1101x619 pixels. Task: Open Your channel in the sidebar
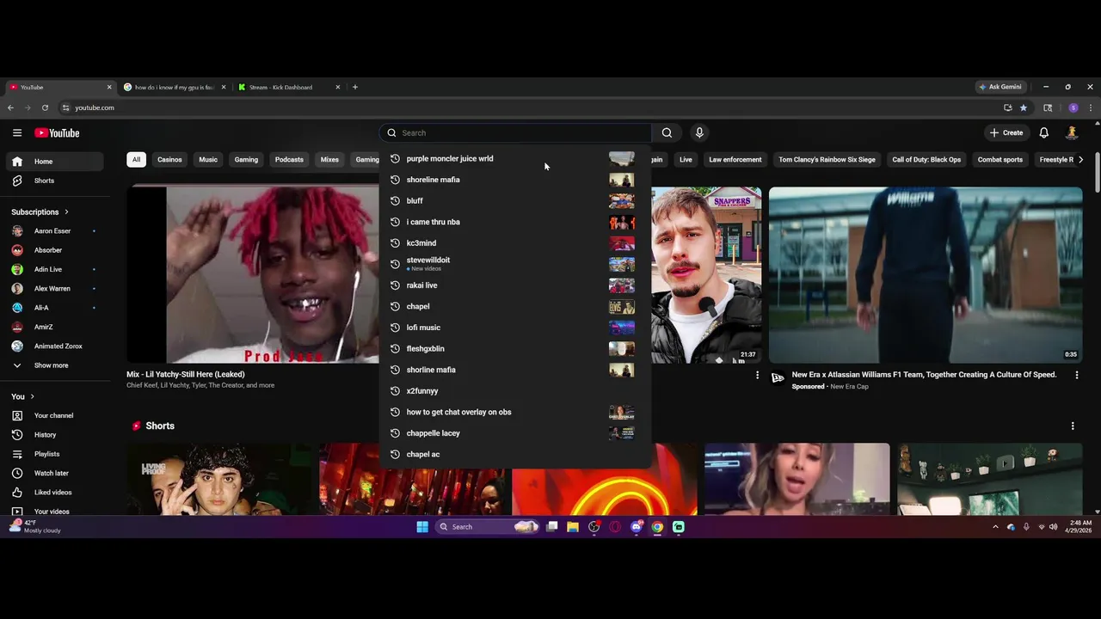pos(53,415)
